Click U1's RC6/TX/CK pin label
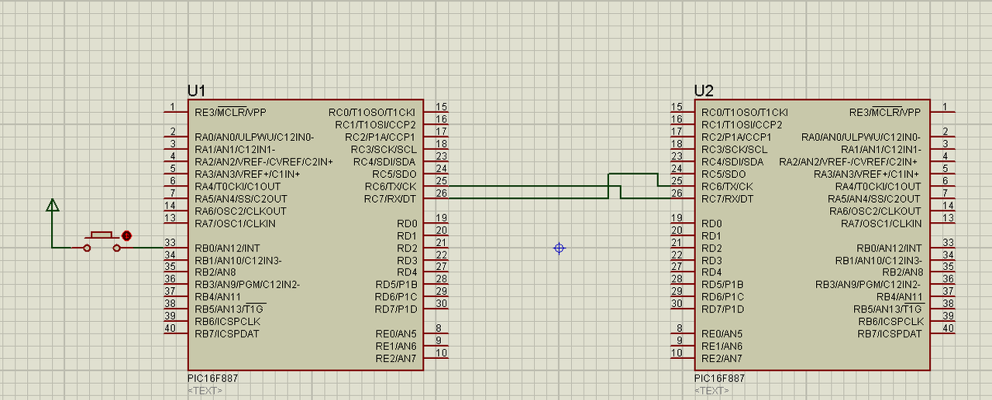The image size is (992, 400). (x=390, y=186)
